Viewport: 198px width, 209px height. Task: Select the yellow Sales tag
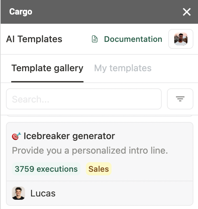98,169
